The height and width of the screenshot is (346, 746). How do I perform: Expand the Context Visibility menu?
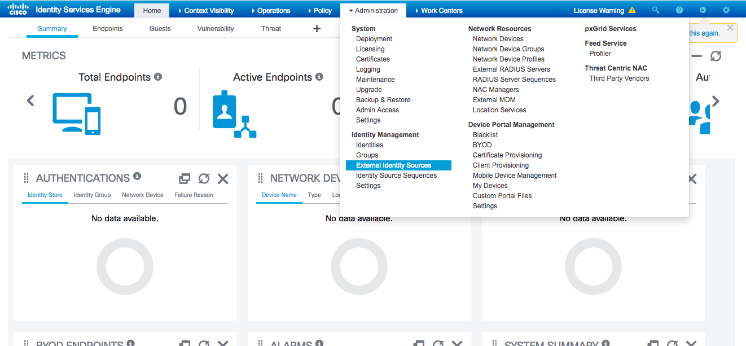coord(206,11)
